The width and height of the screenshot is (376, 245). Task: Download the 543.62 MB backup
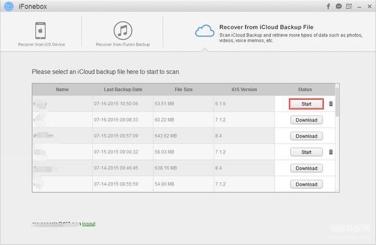[306, 136]
